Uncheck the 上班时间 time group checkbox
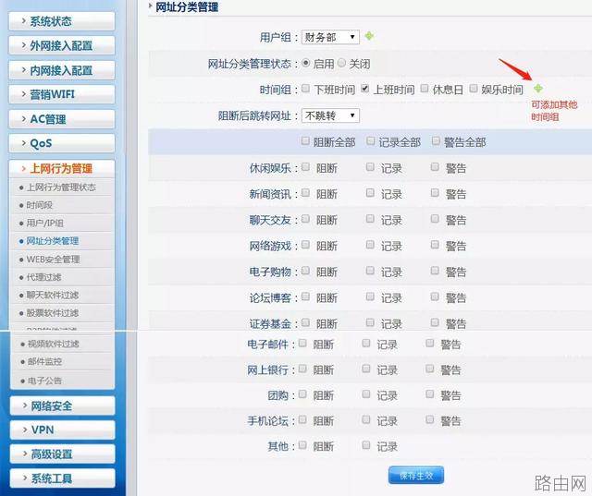Screen dimensions: 592x496 coord(365,89)
